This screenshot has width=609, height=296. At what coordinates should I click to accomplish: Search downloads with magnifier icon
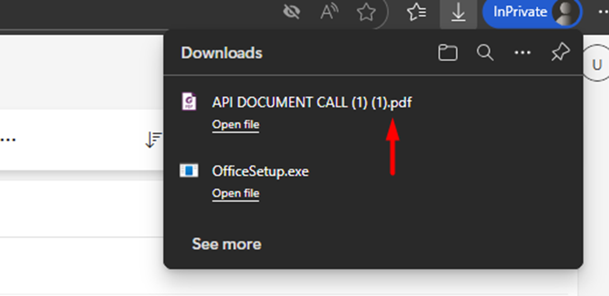pos(485,53)
